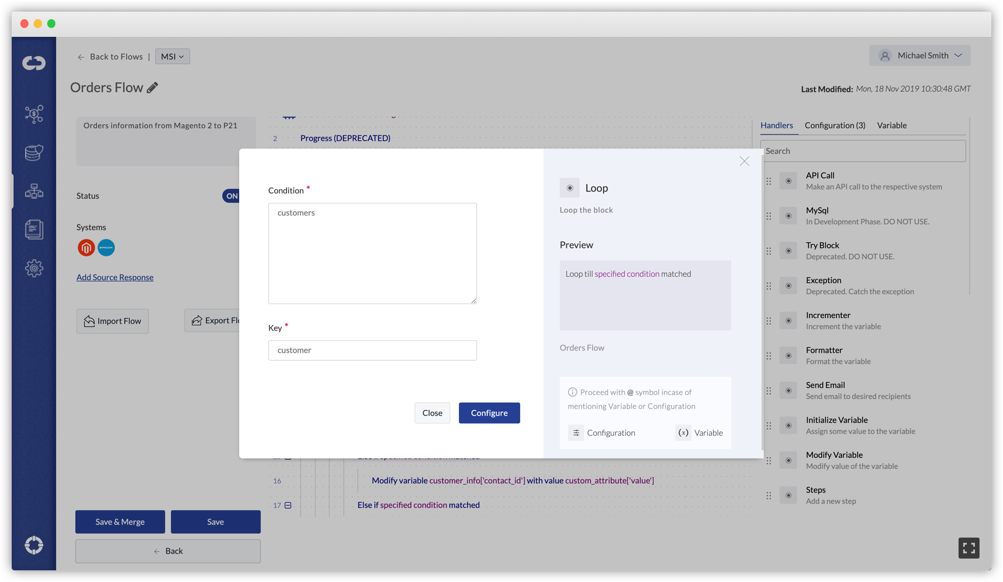
Task: Click the Save & Merge button
Action: click(x=120, y=522)
